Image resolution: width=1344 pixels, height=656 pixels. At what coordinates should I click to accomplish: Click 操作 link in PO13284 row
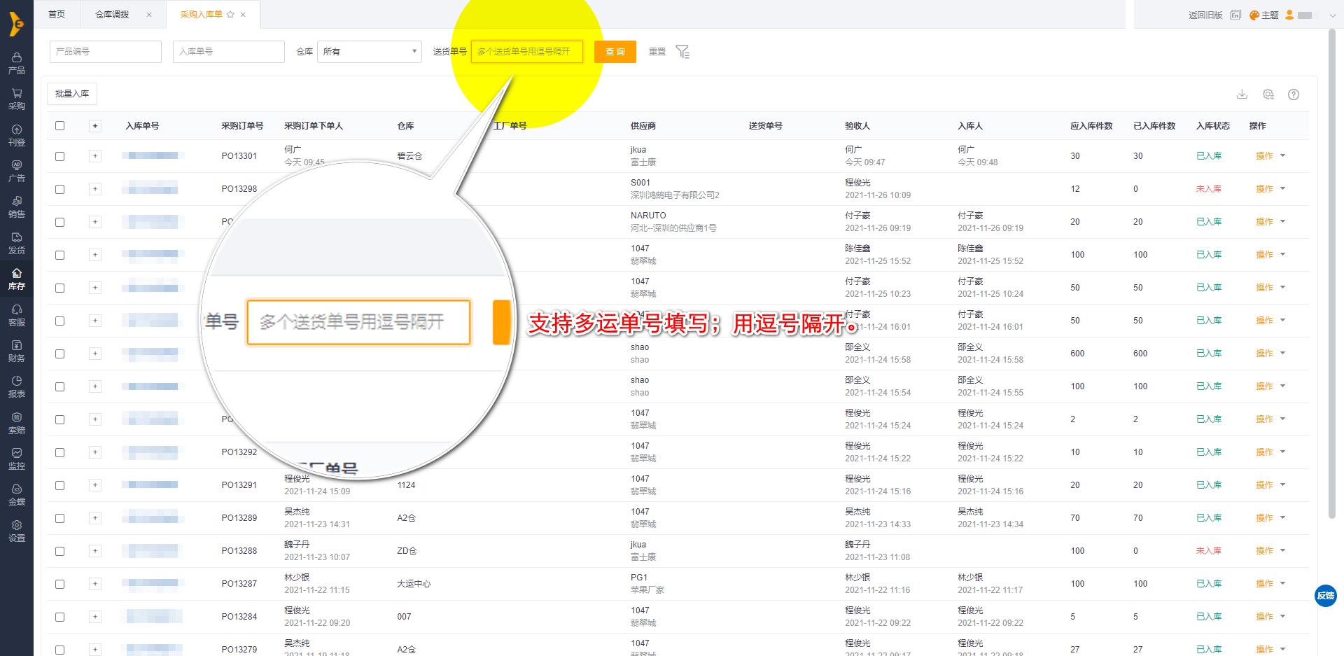tap(1264, 617)
